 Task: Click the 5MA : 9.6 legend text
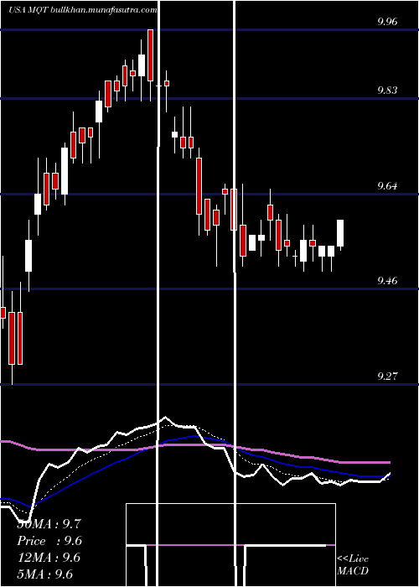(x=45, y=574)
